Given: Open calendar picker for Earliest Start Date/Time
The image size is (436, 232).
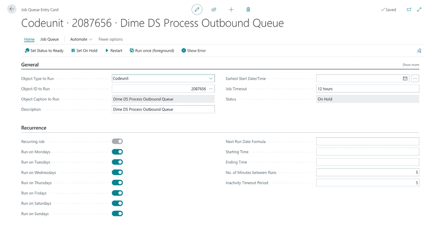Looking at the screenshot, I should click(405, 78).
